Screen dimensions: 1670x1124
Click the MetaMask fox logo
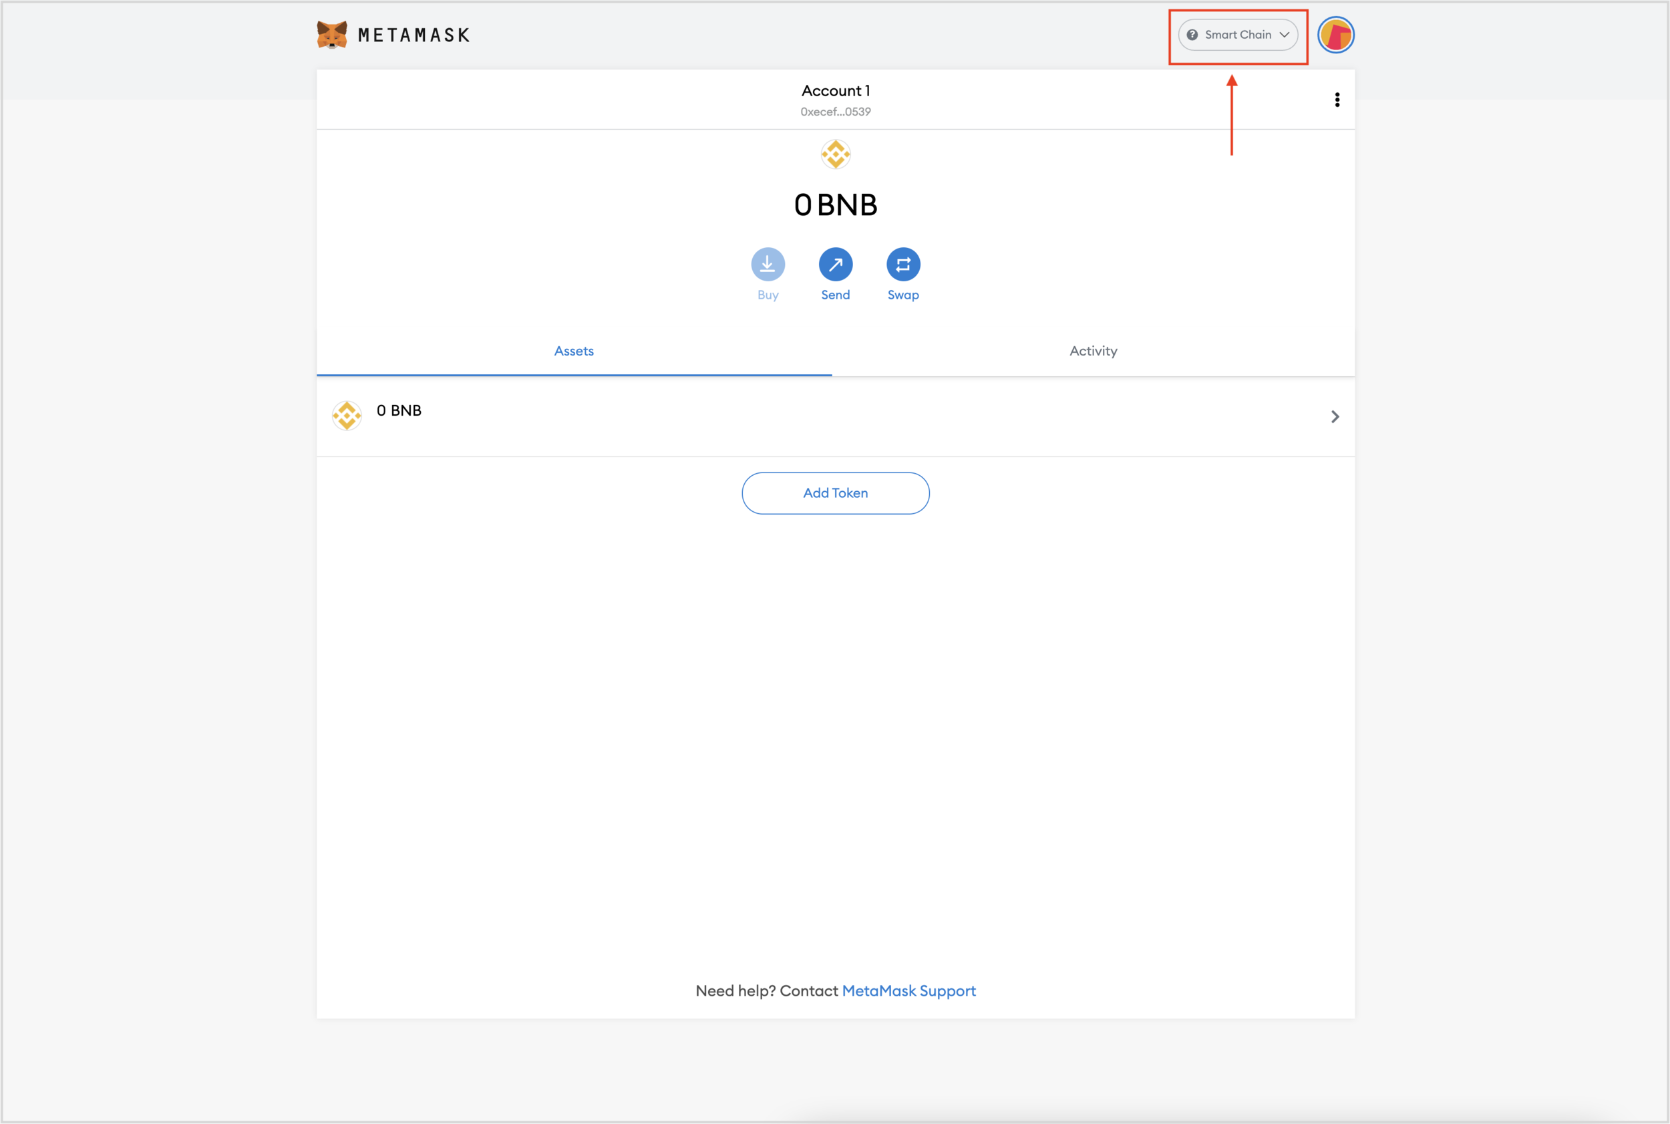(x=332, y=34)
